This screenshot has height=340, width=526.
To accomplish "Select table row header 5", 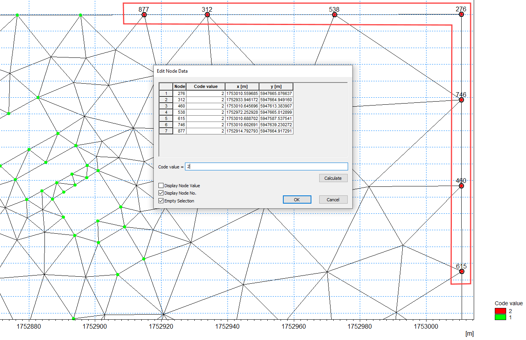I will [x=166, y=119].
